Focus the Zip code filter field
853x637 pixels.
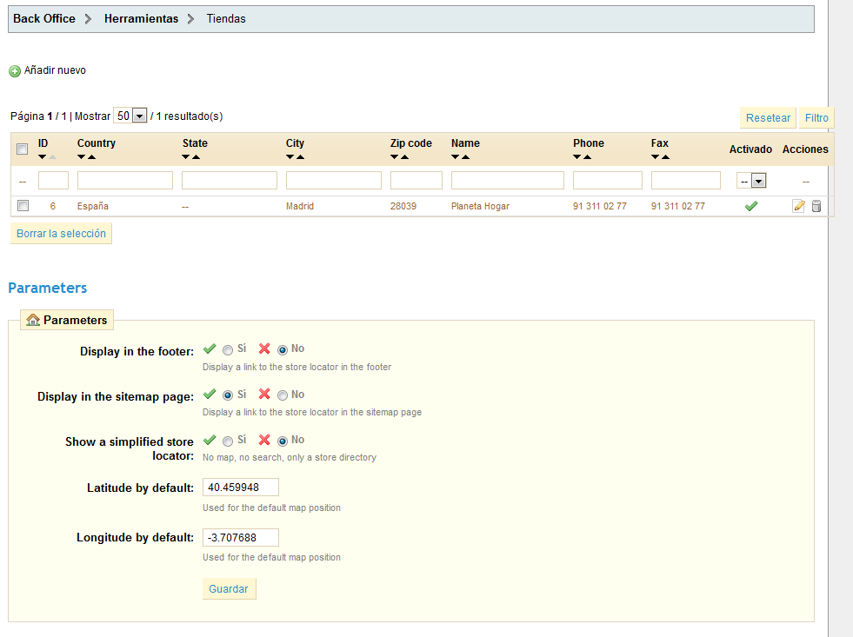click(x=417, y=181)
